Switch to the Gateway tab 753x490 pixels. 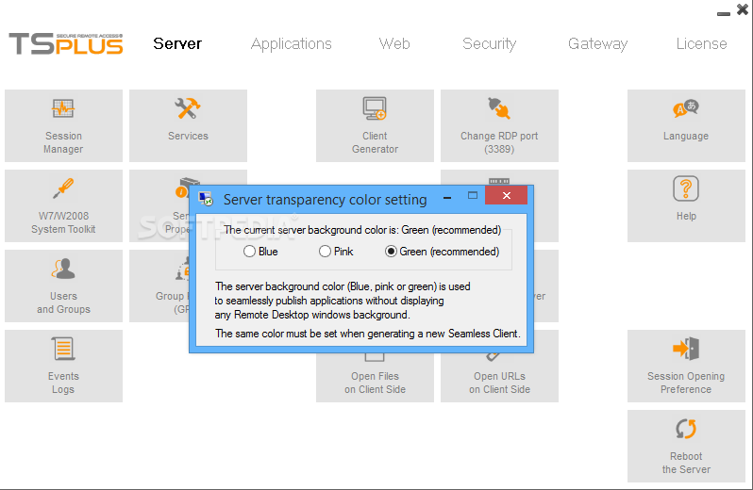click(597, 43)
